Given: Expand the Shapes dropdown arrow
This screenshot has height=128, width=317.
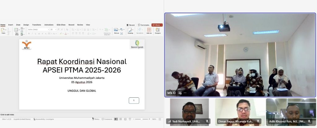Looking at the screenshot, I should (124, 30).
